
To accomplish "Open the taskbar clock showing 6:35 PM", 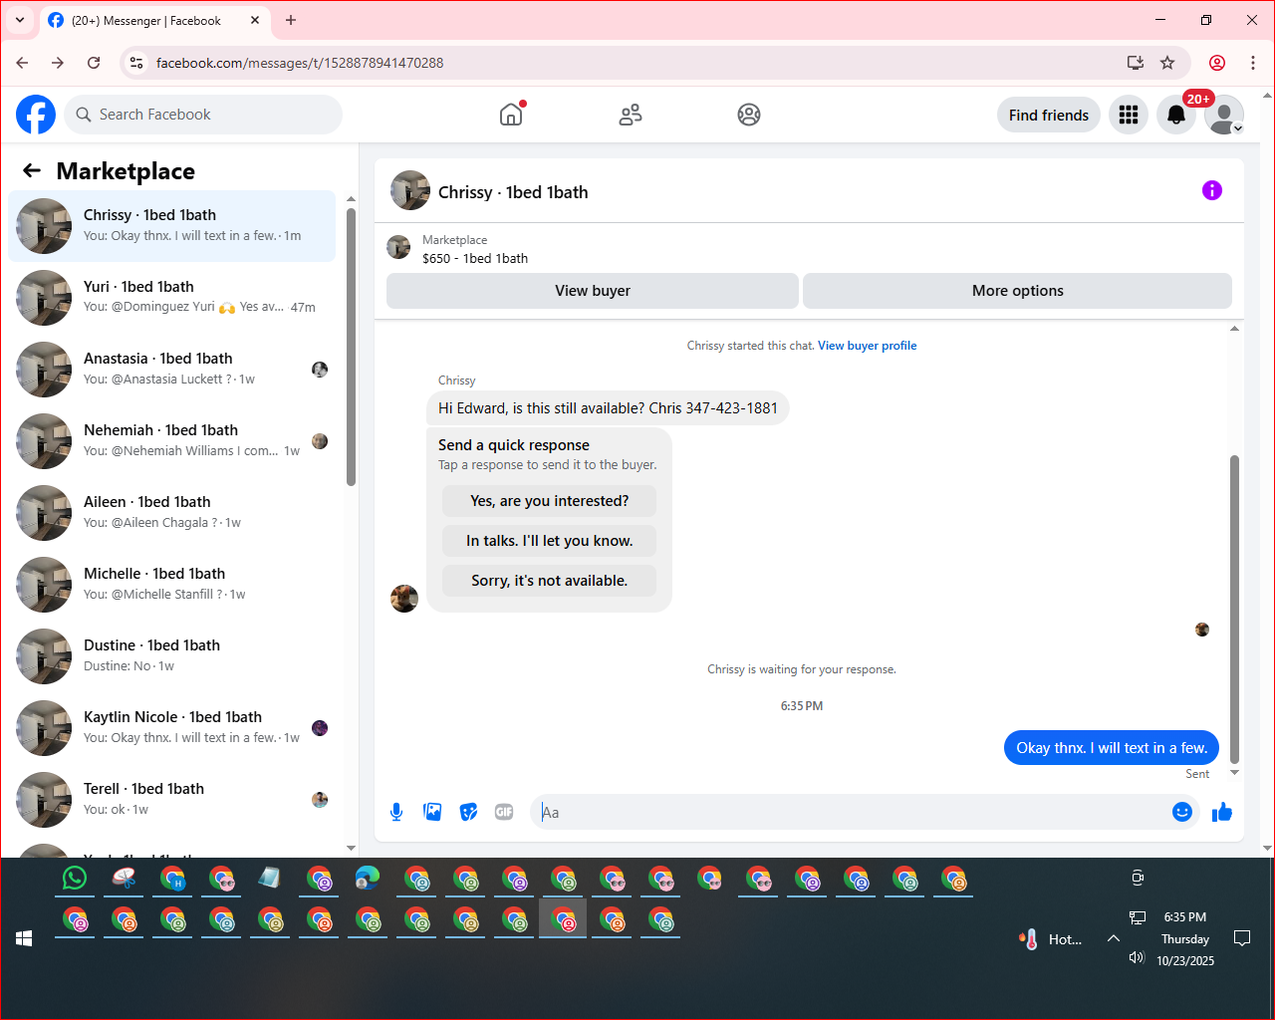I will [x=1185, y=938].
